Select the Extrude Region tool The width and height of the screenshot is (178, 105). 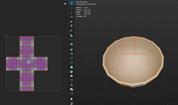[71, 45]
